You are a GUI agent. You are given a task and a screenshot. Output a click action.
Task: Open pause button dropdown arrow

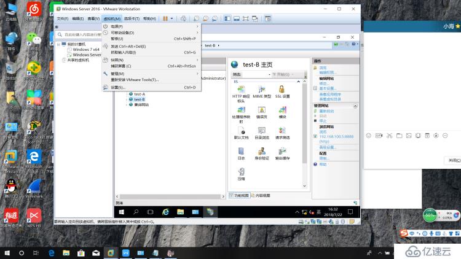pos(171,18)
